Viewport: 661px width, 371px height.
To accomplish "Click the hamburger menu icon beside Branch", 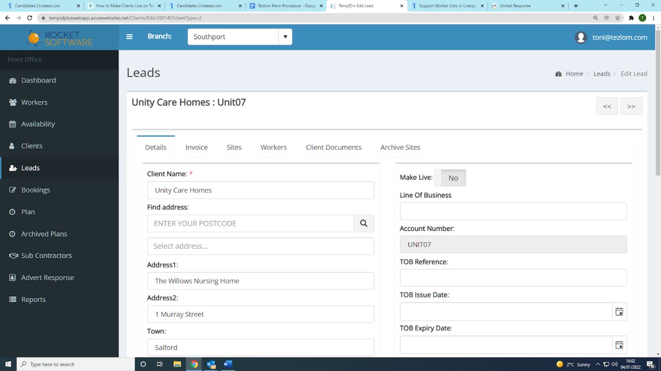I will pos(129,37).
